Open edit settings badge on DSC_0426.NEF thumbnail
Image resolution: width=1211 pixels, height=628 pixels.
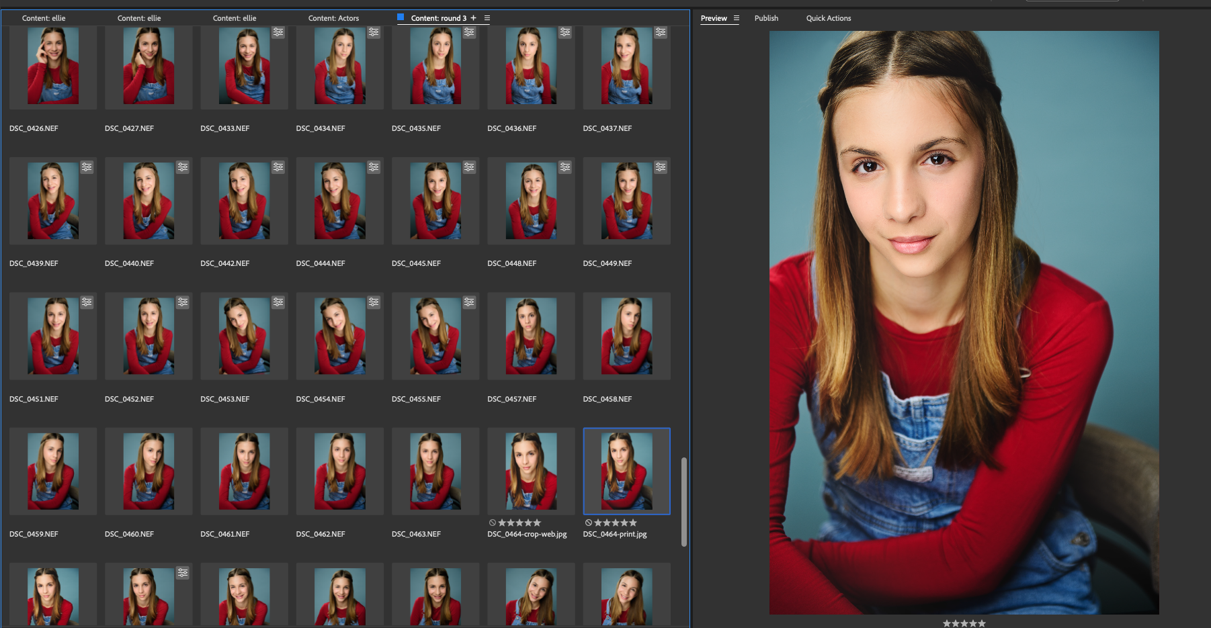(87, 32)
